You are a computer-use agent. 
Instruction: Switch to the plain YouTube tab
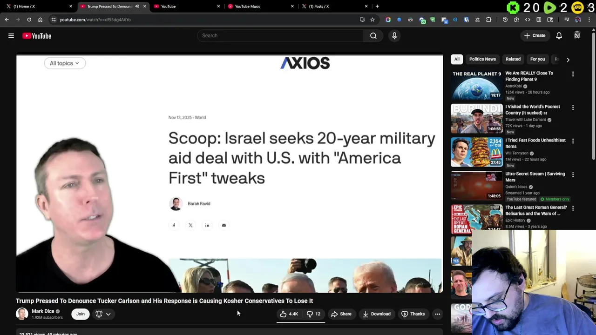click(x=186, y=7)
